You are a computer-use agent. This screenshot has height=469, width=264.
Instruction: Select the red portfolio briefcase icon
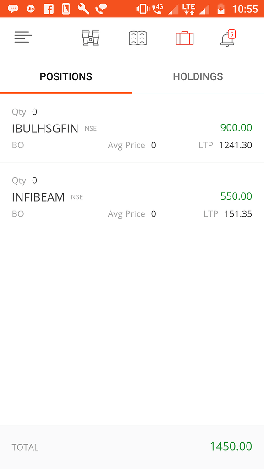[185, 38]
